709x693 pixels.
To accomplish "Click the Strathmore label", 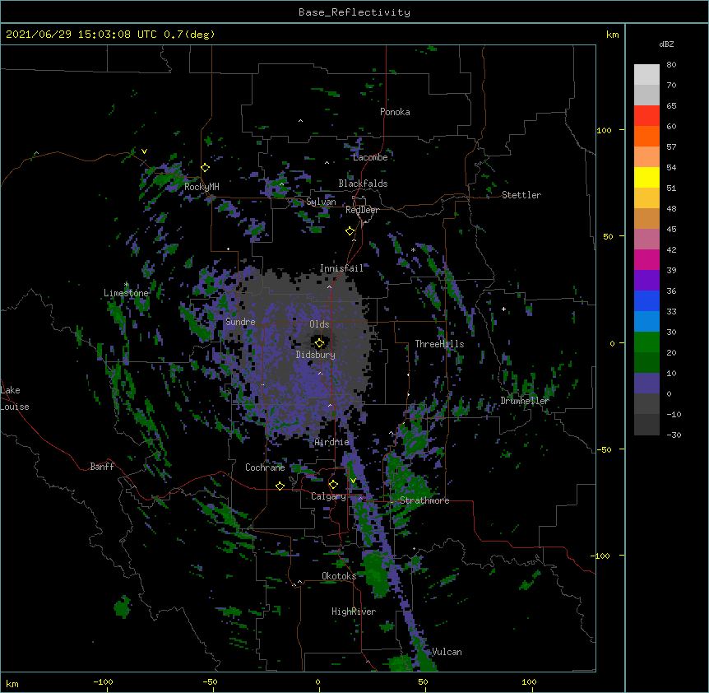I will [x=424, y=500].
